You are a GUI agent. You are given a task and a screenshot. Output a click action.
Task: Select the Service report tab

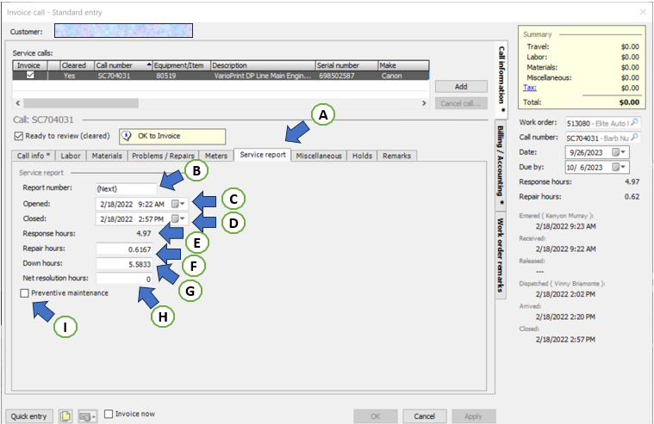[x=263, y=155]
